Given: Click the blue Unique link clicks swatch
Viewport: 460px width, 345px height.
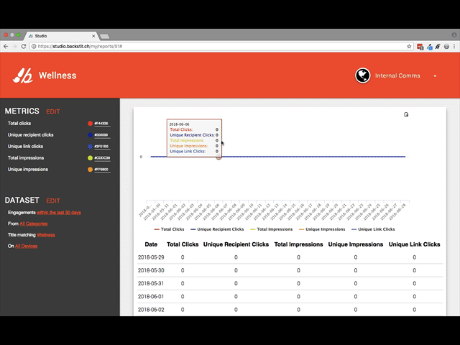Looking at the screenshot, I should click(x=90, y=147).
